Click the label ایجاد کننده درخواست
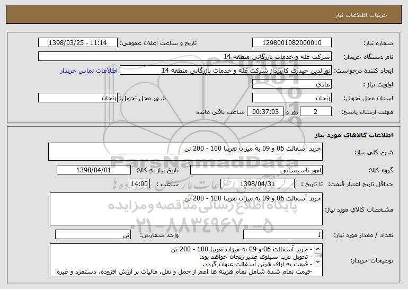The image size is (408, 289). coord(363,71)
